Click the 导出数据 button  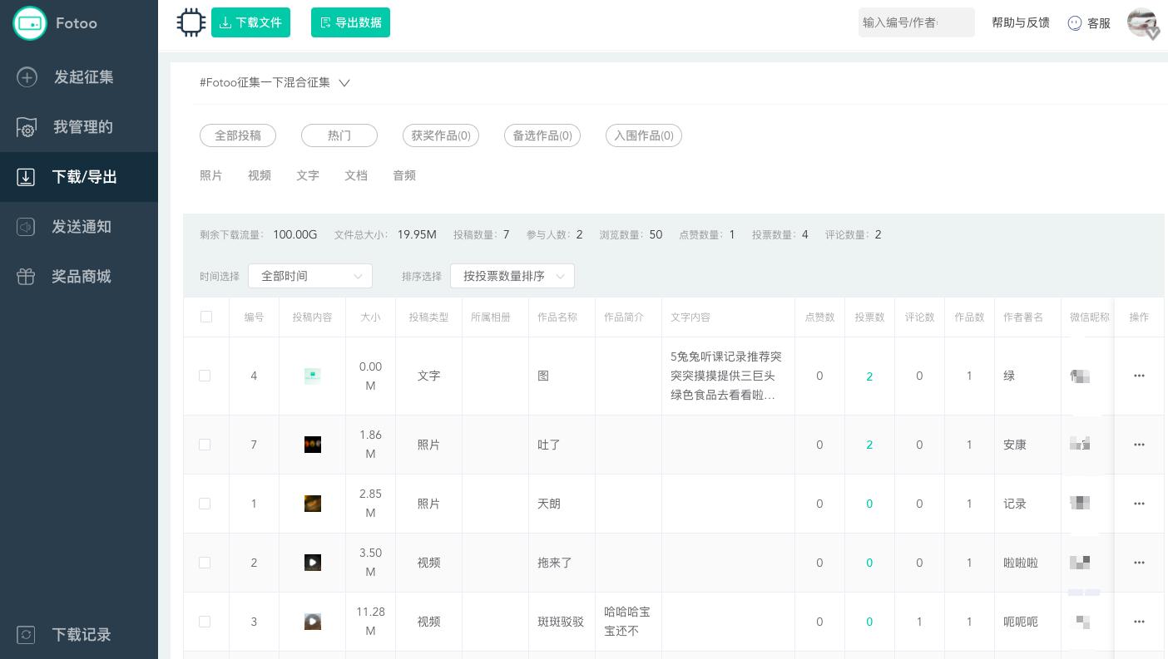point(350,22)
